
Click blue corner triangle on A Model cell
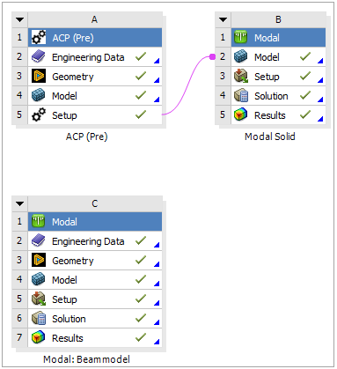pyautogui.click(x=157, y=100)
